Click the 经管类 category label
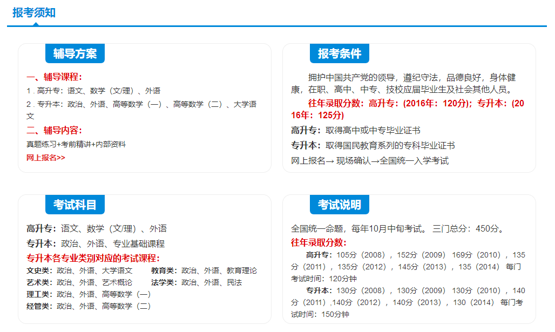 [39, 306]
